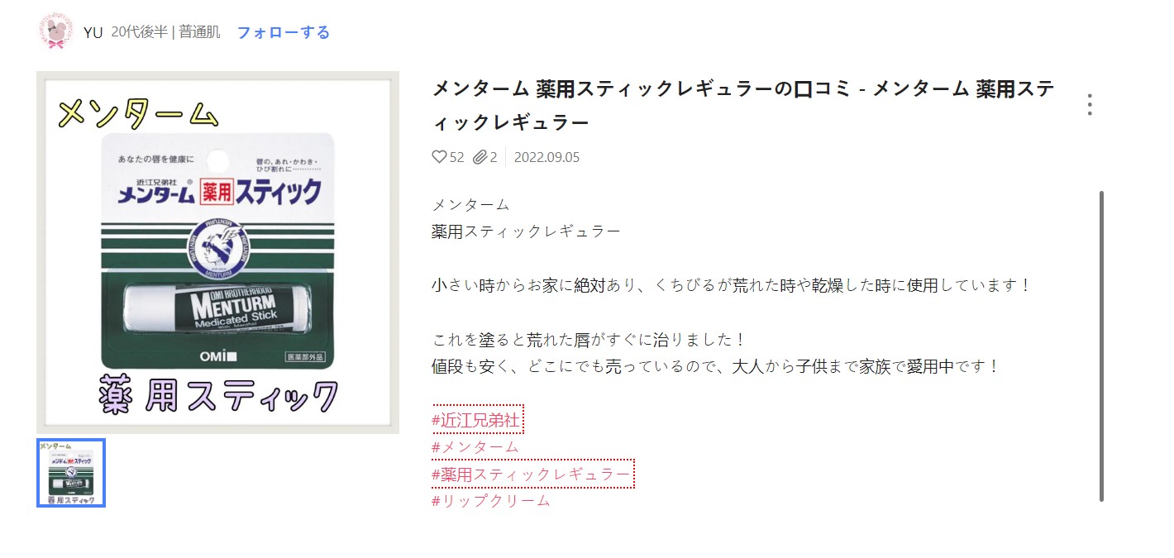The height and width of the screenshot is (558, 1174).
Task: Open the #薬用スティックレギュラー hashtag
Action: coord(531,475)
